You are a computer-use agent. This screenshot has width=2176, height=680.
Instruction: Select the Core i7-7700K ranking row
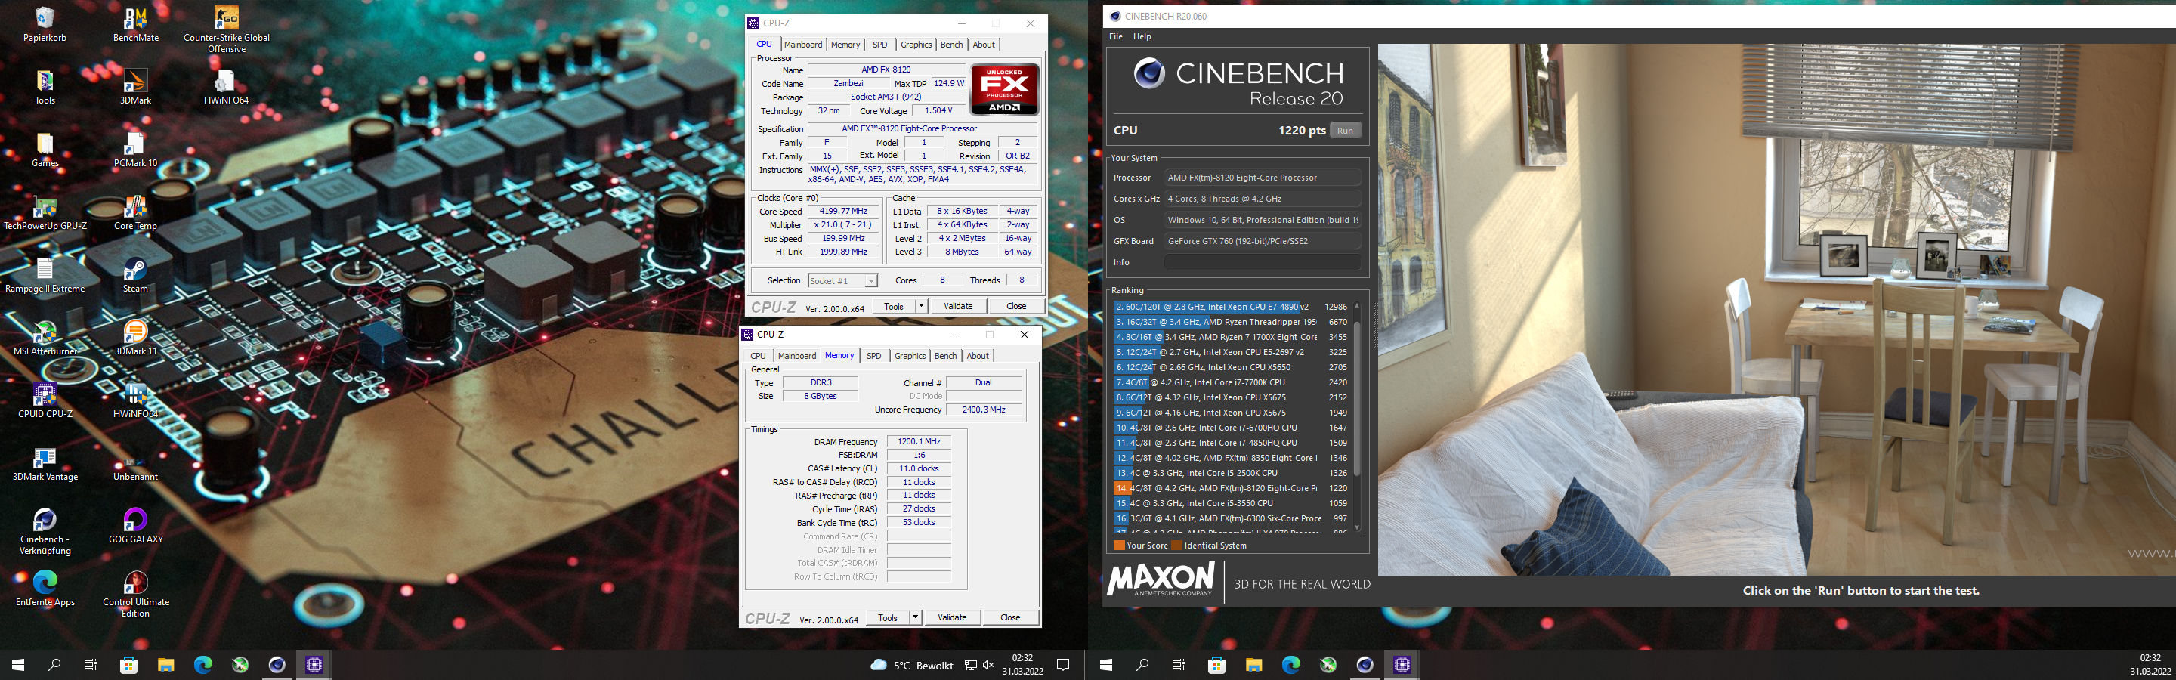click(1231, 382)
